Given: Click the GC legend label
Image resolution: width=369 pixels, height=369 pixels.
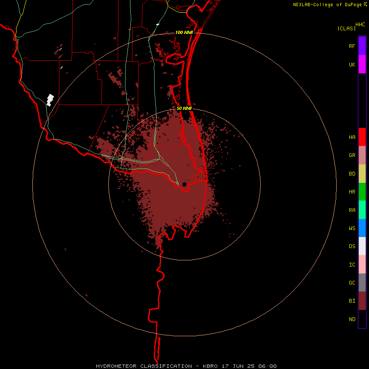Looking at the screenshot, I should [352, 282].
